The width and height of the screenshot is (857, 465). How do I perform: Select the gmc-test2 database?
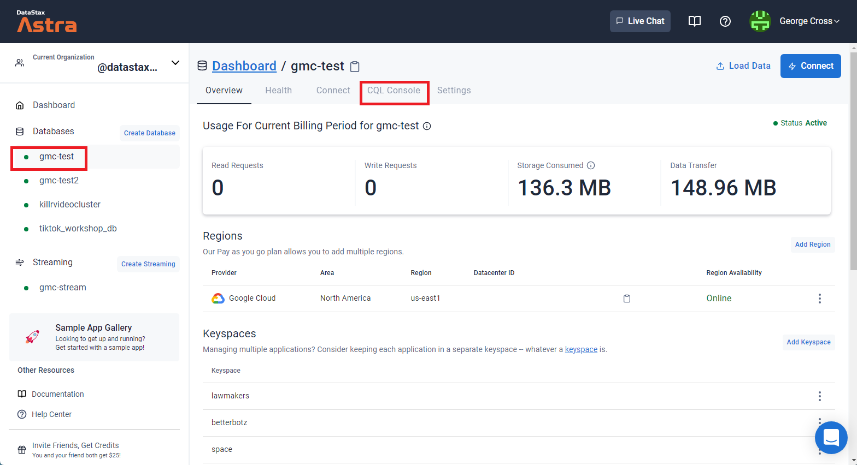59,181
